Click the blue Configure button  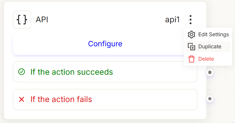pyautogui.click(x=105, y=44)
